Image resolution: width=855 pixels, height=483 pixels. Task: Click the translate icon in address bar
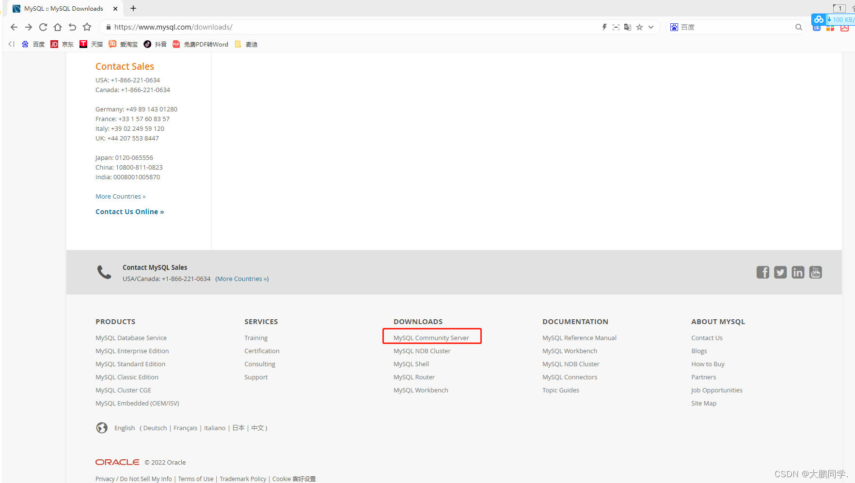[x=628, y=27]
